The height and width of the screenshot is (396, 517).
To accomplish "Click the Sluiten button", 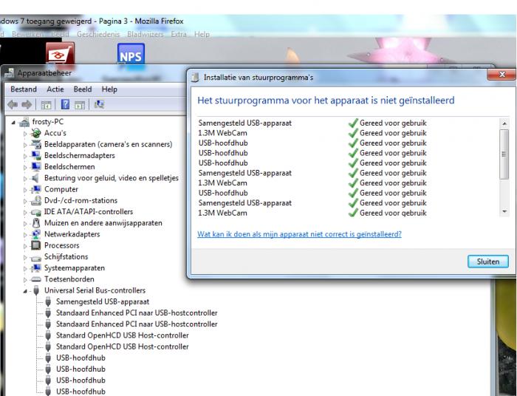I will point(488,262).
